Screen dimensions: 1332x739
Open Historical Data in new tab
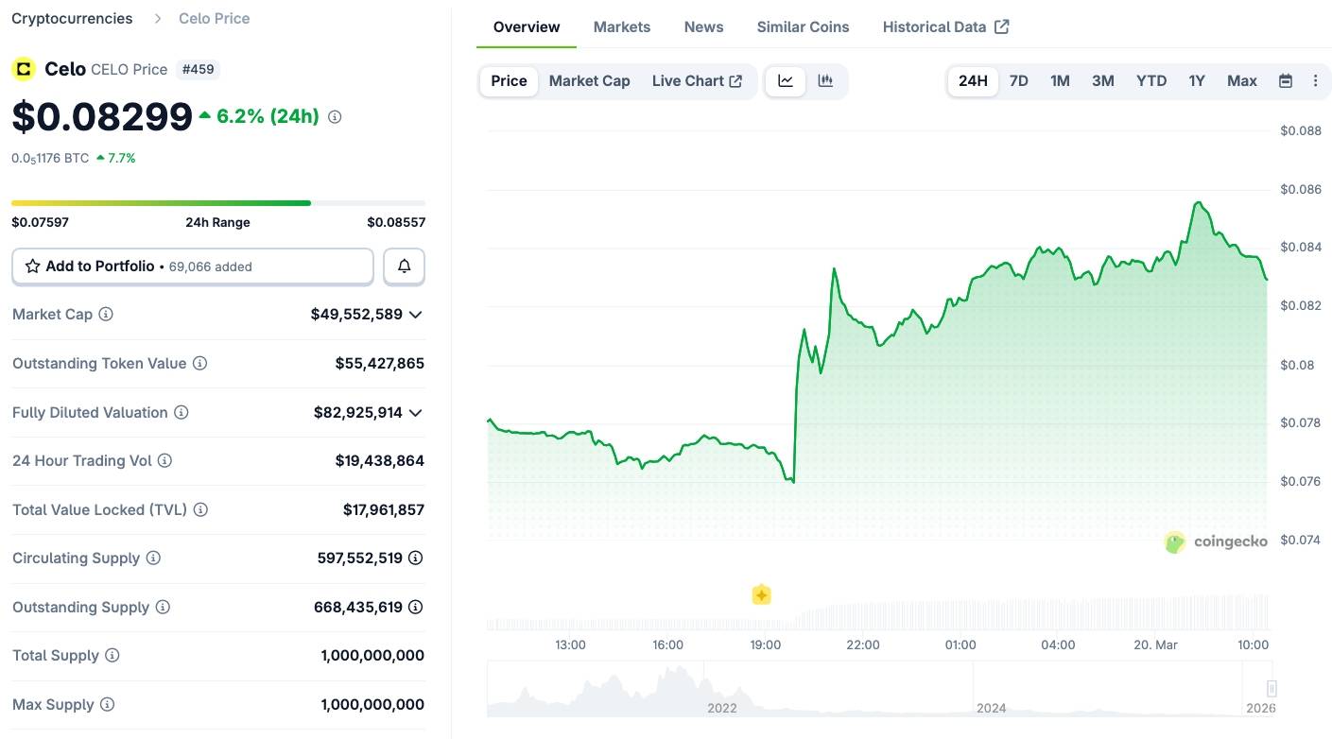944,26
